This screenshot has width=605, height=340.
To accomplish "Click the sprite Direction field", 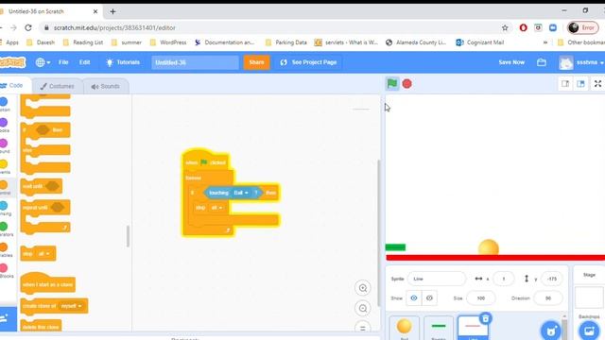I will (x=548, y=298).
